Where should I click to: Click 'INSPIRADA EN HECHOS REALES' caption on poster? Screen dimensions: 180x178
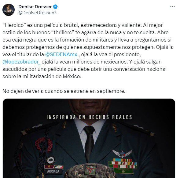tap(89, 117)
